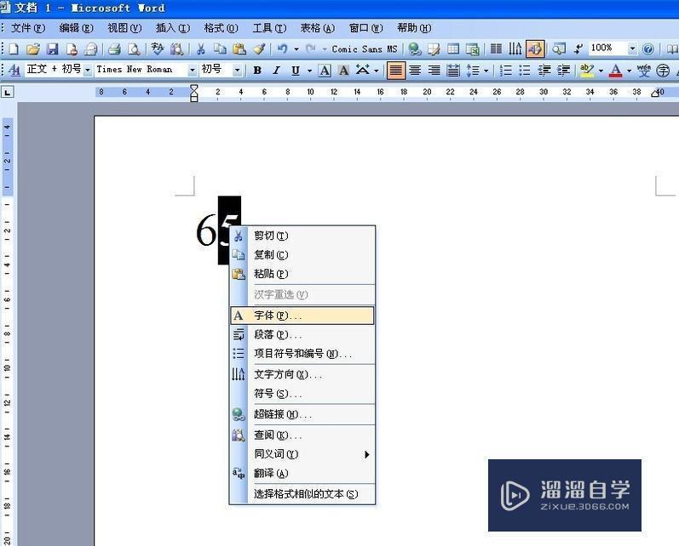Image resolution: width=679 pixels, height=546 pixels.
Task: Expand underline style dropdown arrow
Action: click(309, 70)
